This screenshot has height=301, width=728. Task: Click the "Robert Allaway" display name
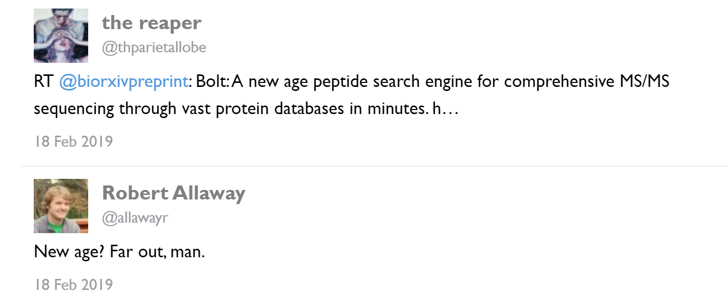(173, 192)
